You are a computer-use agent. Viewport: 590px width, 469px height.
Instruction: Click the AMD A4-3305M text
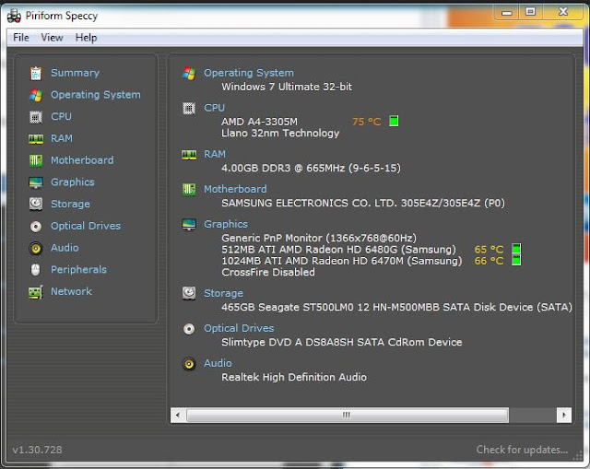click(259, 122)
